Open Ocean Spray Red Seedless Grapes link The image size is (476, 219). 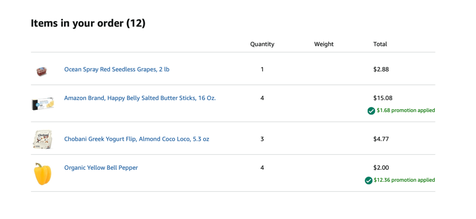117,69
